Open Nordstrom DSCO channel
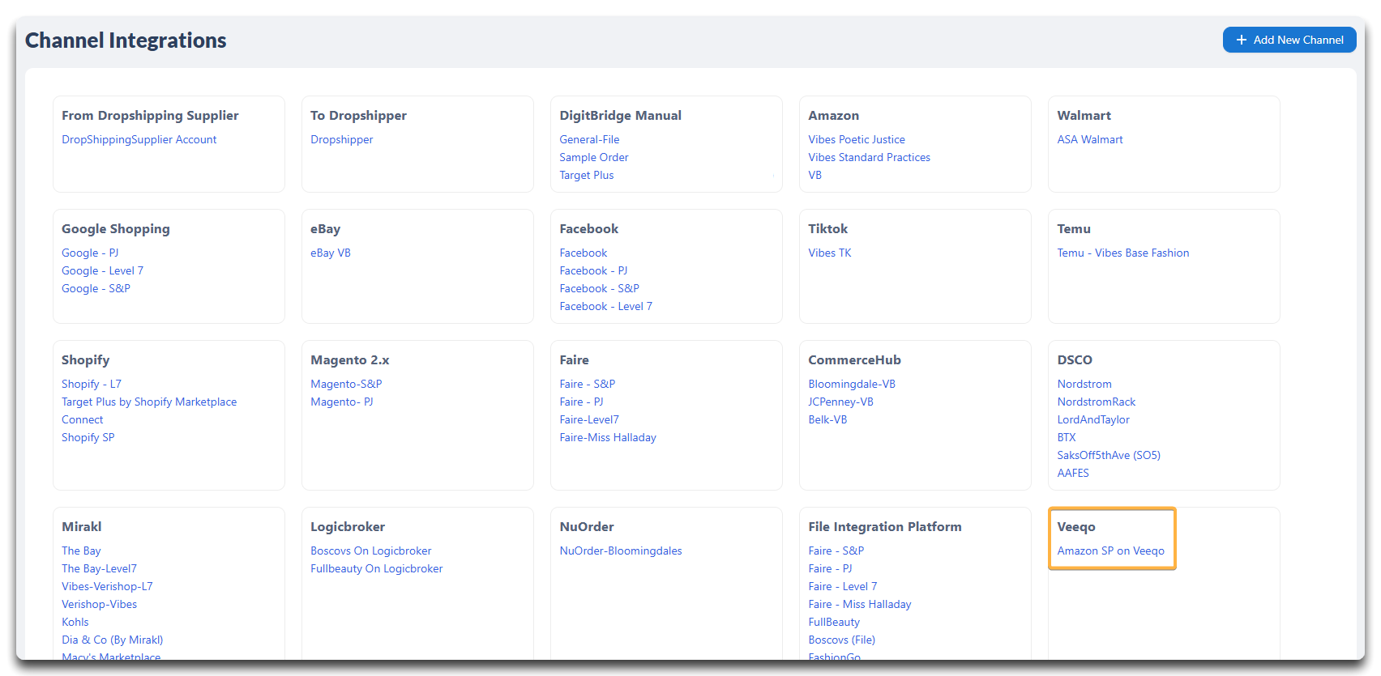Image resolution: width=1381 pixels, height=676 pixels. point(1084,384)
